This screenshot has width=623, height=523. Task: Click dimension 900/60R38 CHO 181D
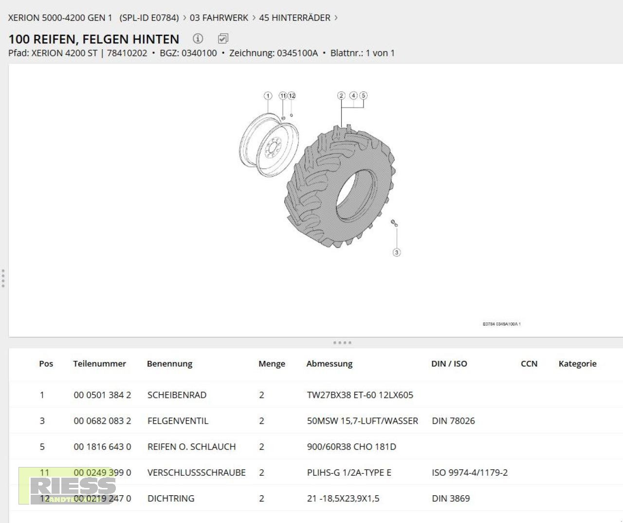coord(351,447)
